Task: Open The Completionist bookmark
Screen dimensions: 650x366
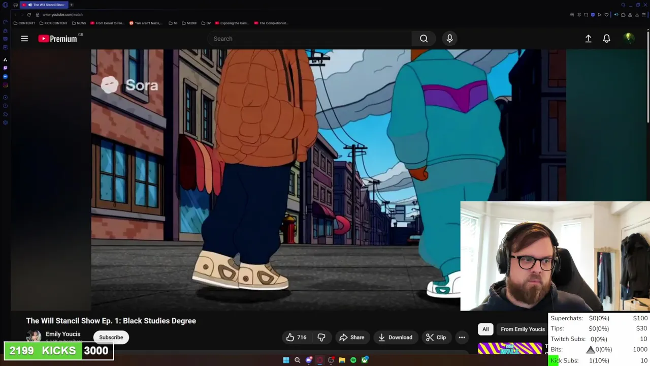Action: tap(271, 23)
